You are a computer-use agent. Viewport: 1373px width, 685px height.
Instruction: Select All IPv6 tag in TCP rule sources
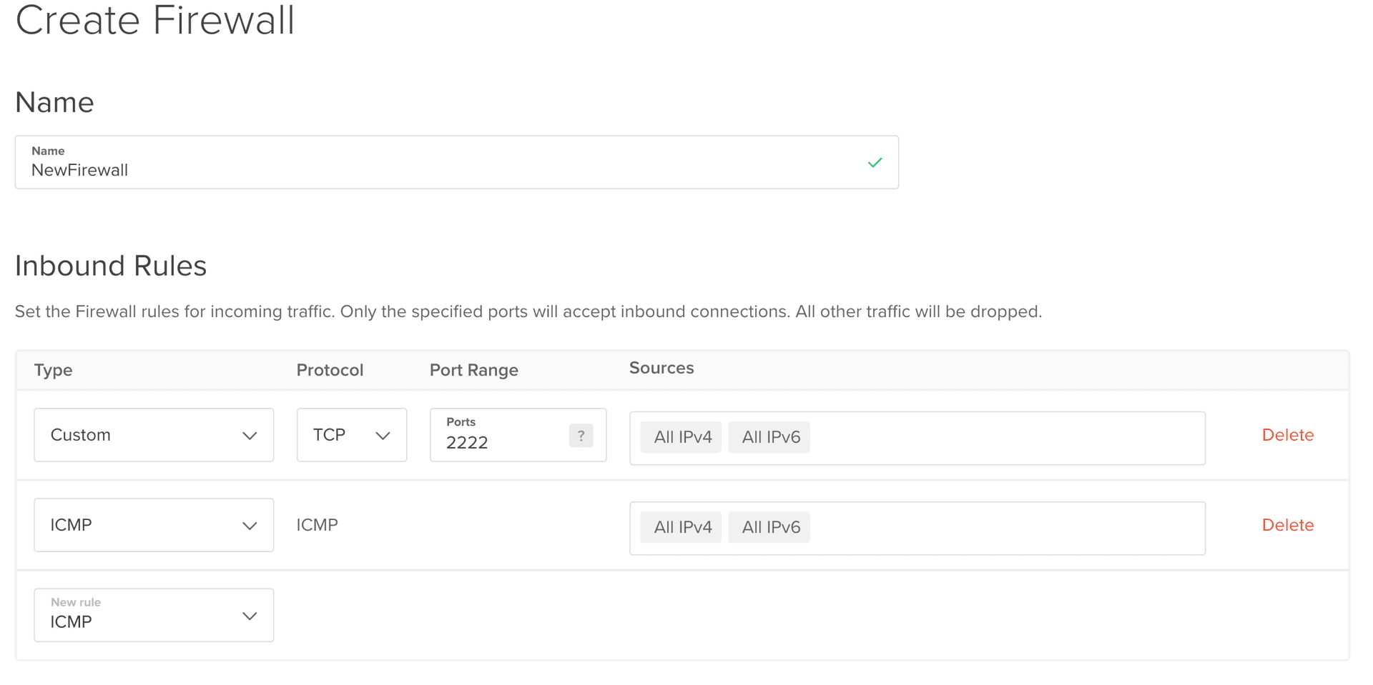pos(769,437)
